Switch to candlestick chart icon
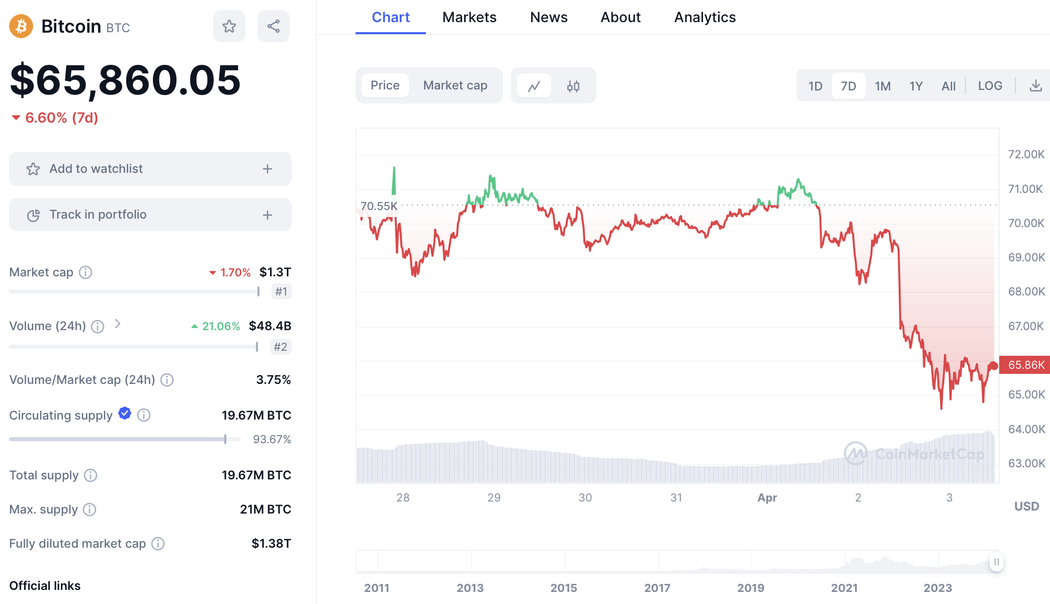Image resolution: width=1050 pixels, height=604 pixels. coord(573,86)
